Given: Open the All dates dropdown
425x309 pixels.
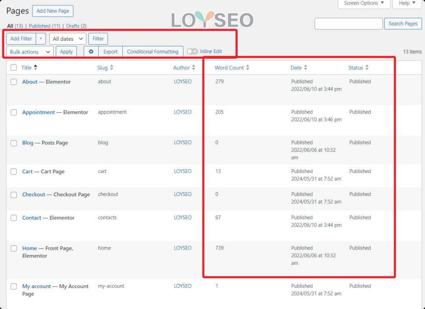Looking at the screenshot, I should point(68,39).
